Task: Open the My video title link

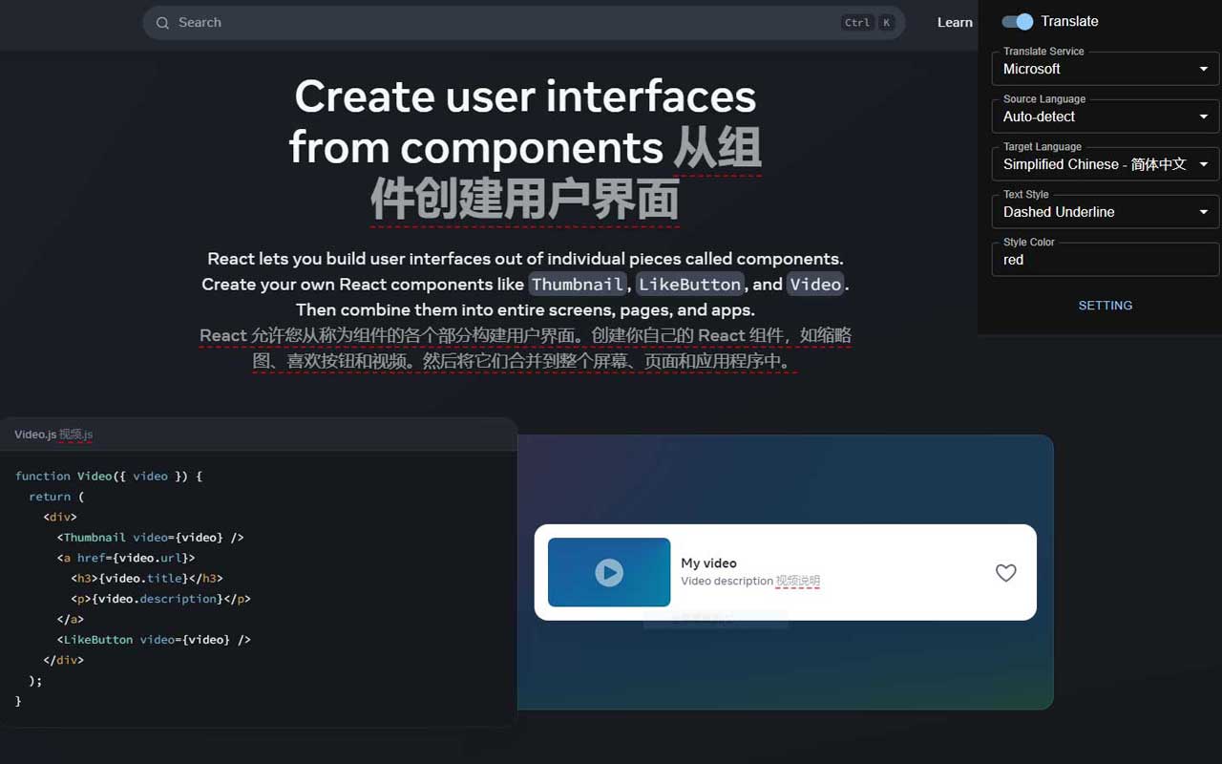Action: click(708, 563)
